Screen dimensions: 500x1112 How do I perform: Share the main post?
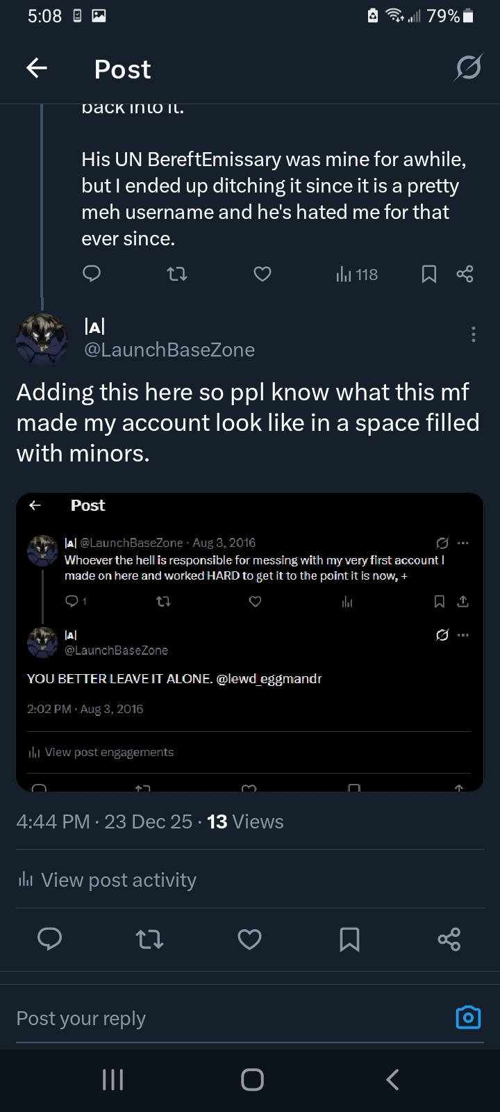pyautogui.click(x=449, y=940)
